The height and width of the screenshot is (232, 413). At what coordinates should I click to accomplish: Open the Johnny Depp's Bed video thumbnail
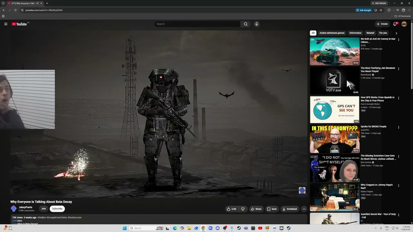point(335,197)
